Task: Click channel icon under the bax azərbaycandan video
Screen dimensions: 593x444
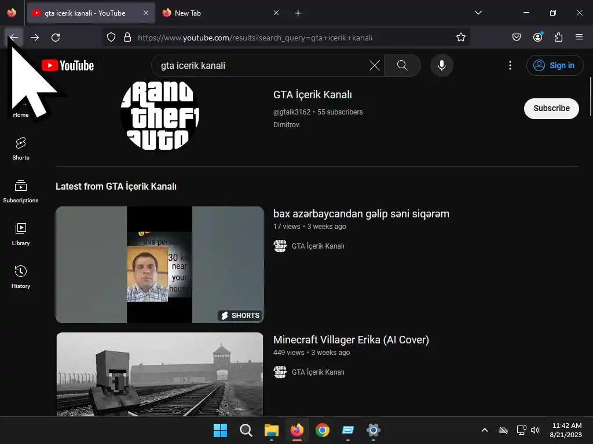Action: [280, 246]
